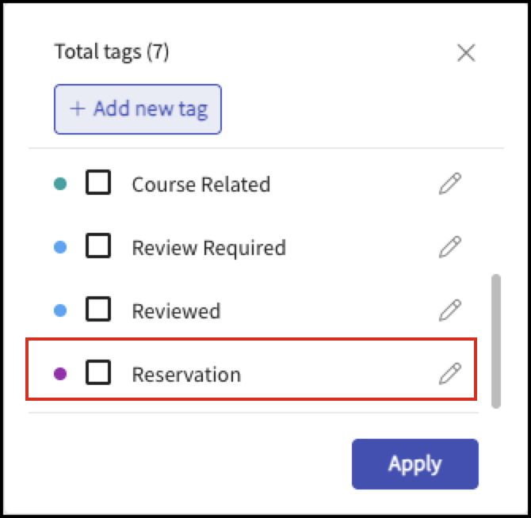Click the pencil icon next to Reviewed
Image resolution: width=531 pixels, height=518 pixels.
(449, 310)
